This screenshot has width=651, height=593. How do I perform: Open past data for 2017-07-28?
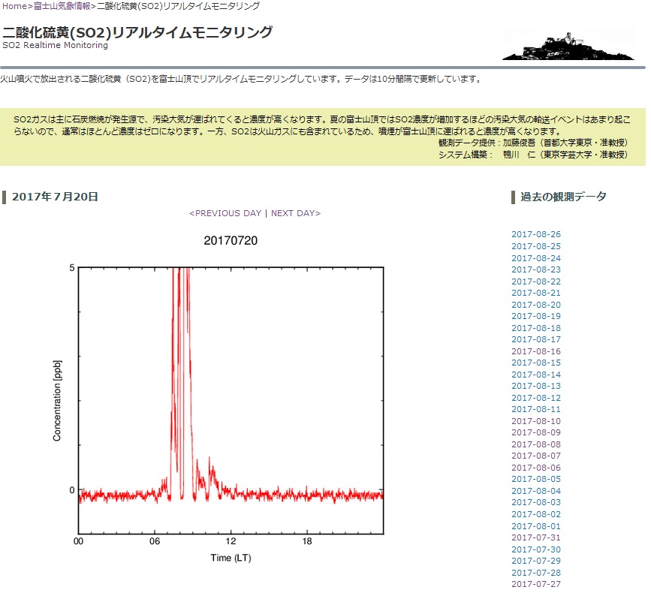536,572
